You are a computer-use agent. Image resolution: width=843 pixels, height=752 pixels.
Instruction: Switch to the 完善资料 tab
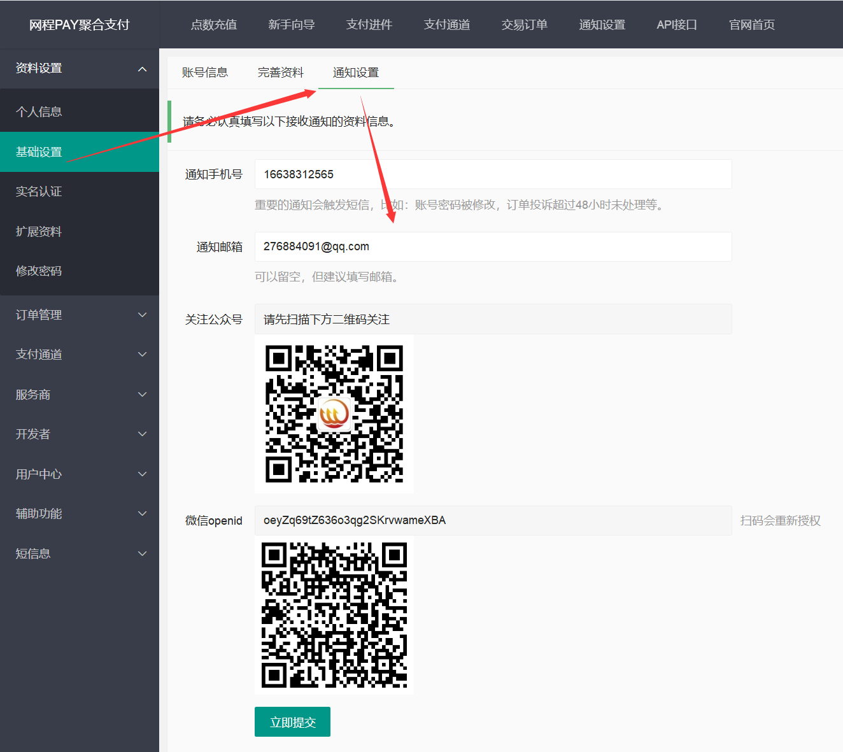[x=280, y=73]
